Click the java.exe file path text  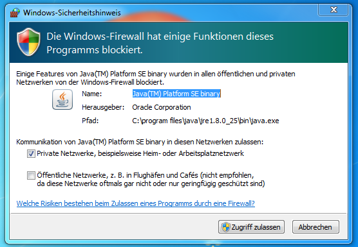[205, 121]
